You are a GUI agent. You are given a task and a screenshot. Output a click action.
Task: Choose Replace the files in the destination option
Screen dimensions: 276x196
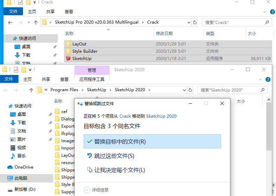coord(152,142)
